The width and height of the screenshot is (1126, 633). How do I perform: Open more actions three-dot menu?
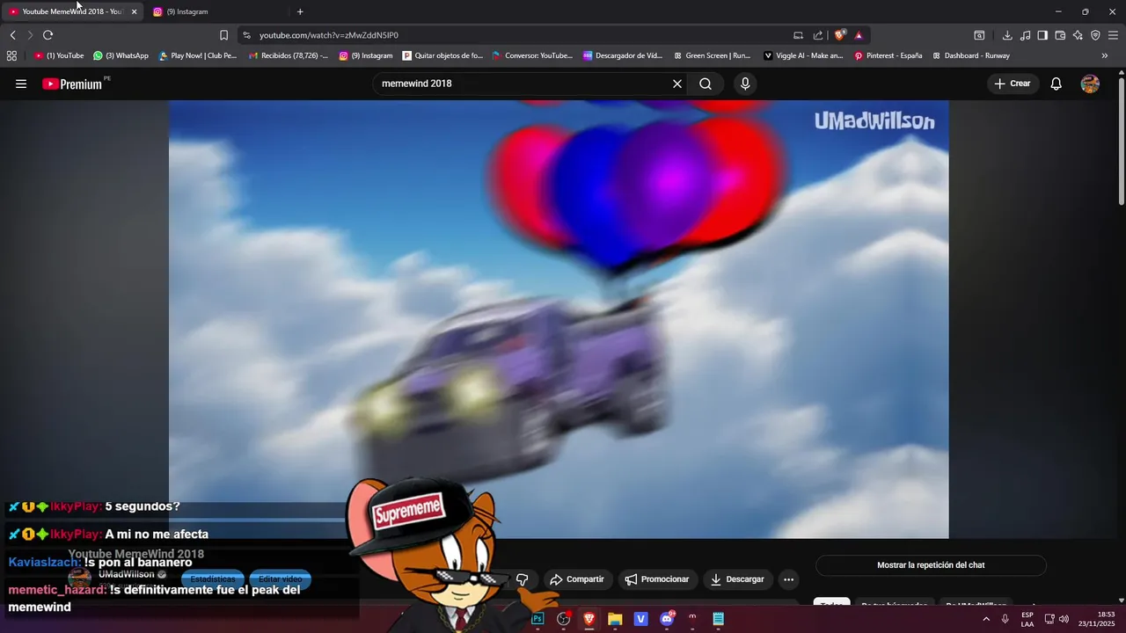click(x=788, y=579)
